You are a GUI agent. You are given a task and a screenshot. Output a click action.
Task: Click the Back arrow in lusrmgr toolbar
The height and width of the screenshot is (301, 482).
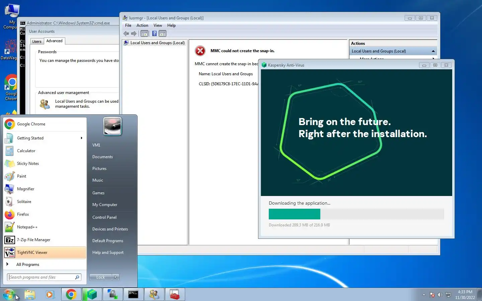pos(126,33)
